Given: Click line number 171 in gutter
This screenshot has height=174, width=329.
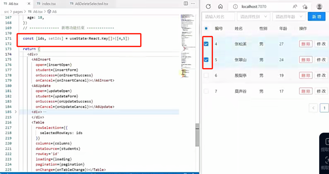Looking at the screenshot, I should pos(8,38).
